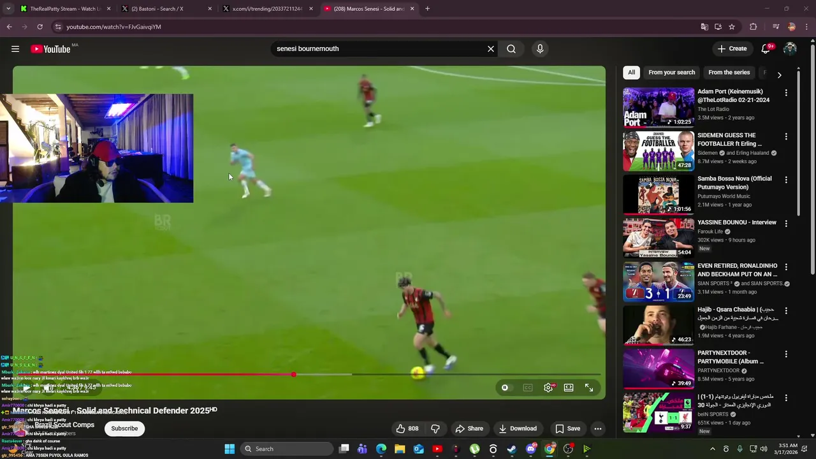The height and width of the screenshot is (459, 816).
Task: Go back in browser history
Action: pos(9,27)
